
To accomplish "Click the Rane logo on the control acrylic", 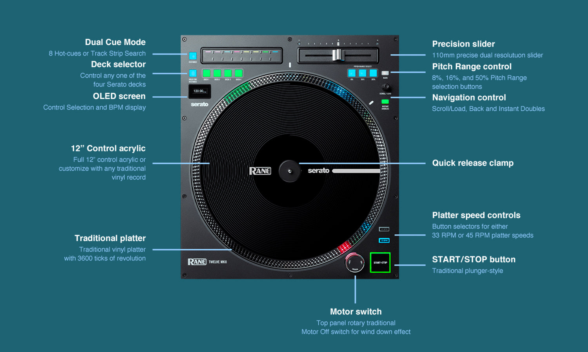I will pyautogui.click(x=260, y=171).
